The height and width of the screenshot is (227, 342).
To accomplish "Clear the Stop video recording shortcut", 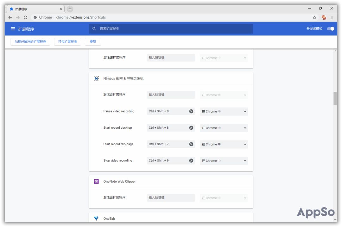I will point(191,161).
